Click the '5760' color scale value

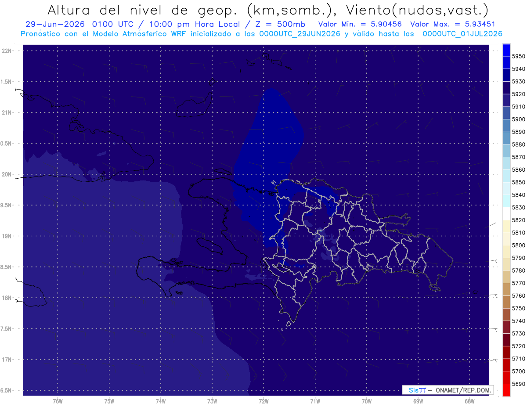[x=519, y=296]
